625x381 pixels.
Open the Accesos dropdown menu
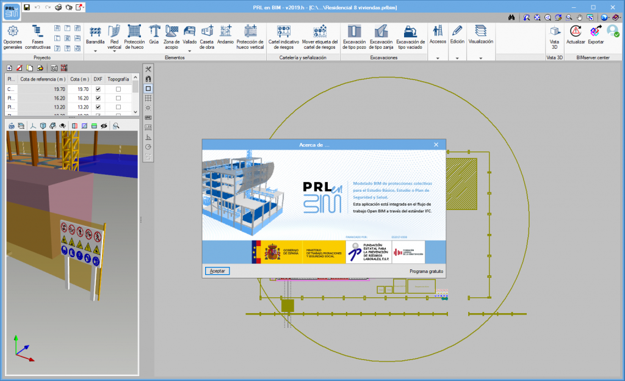pyautogui.click(x=438, y=58)
